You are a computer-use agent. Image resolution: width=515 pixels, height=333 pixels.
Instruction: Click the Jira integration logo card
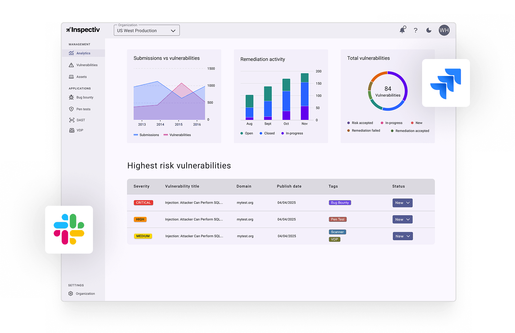[x=446, y=83]
